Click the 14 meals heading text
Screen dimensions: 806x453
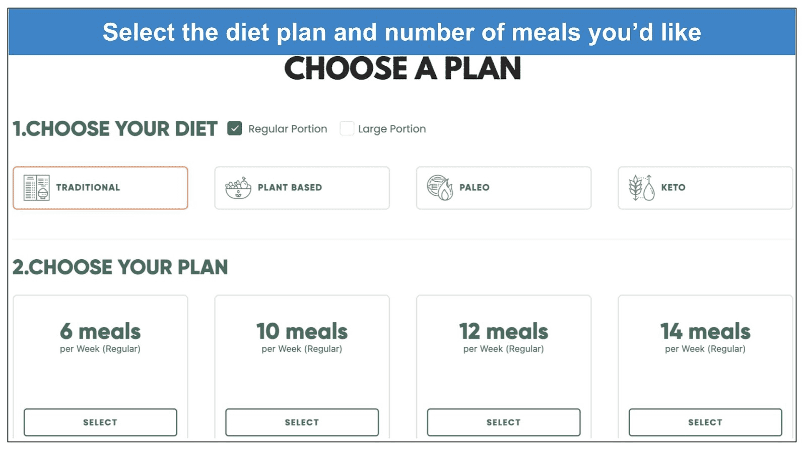(x=705, y=331)
